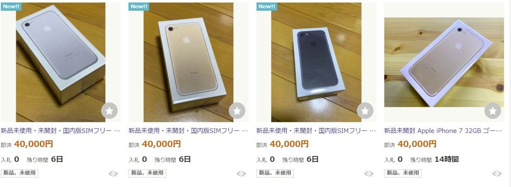Viewport: 511px width, 187px height.
Task: Open silver iPhone box thumbnail
Action: tap(61, 62)
